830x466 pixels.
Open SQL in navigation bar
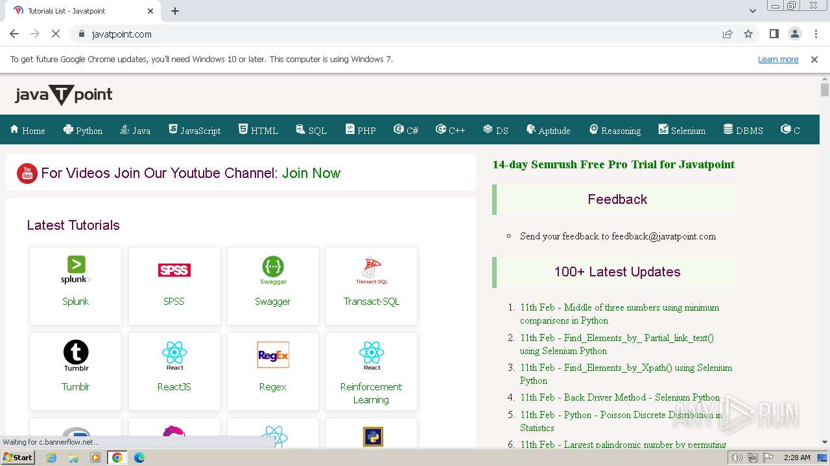(x=311, y=130)
